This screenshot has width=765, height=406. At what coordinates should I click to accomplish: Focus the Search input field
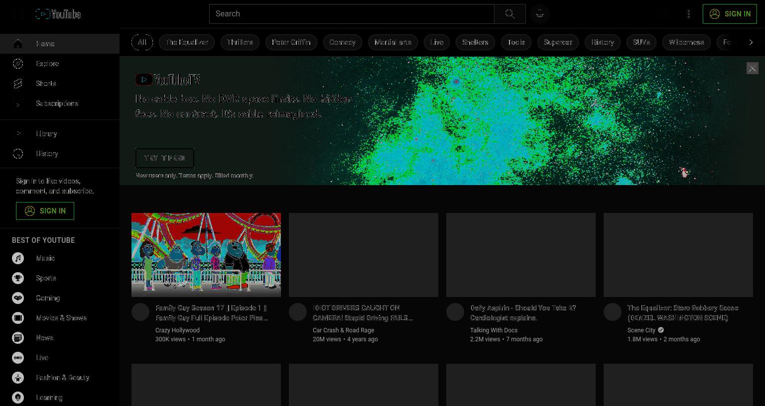pyautogui.click(x=352, y=14)
